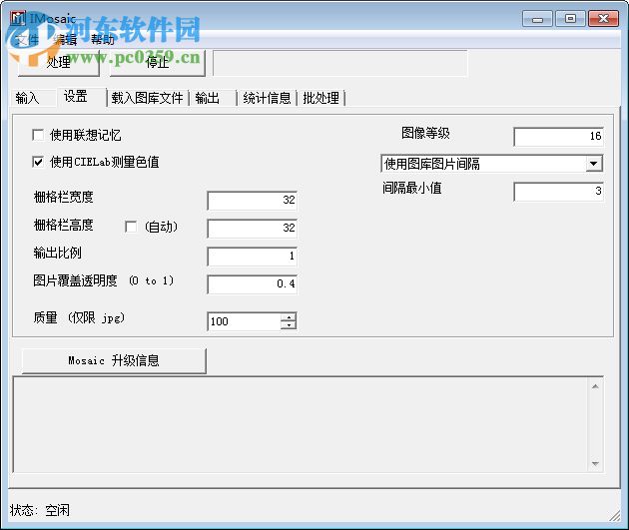The width and height of the screenshot is (629, 530).
Task: Click the IMosaic app icon in title bar
Action: point(18,18)
